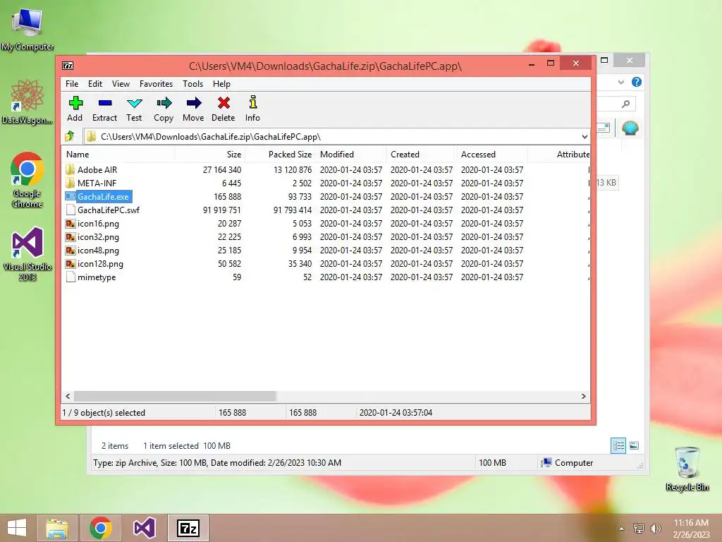Select icon32.png image file

92,237
